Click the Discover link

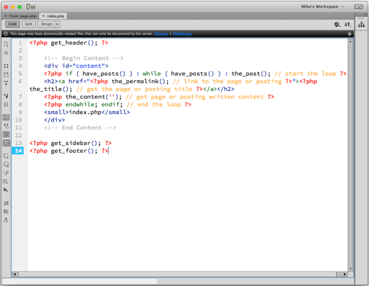(162, 34)
